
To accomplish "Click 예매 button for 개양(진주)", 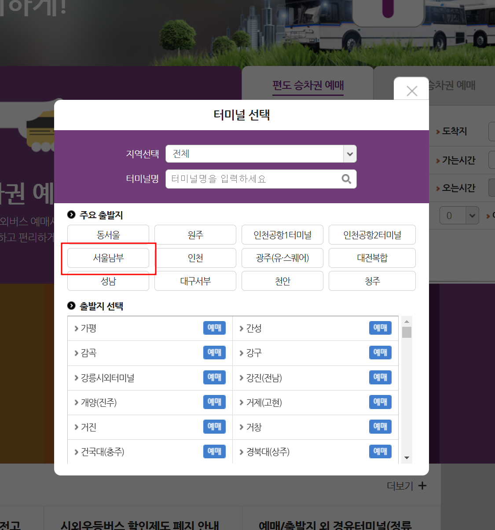I will click(x=214, y=402).
